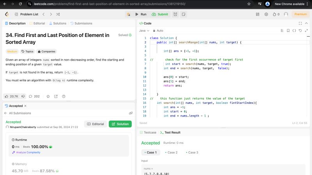Open the layout grid icon
Image resolution: width=312 pixels, height=175 pixels.
pyautogui.click(x=257, y=14)
